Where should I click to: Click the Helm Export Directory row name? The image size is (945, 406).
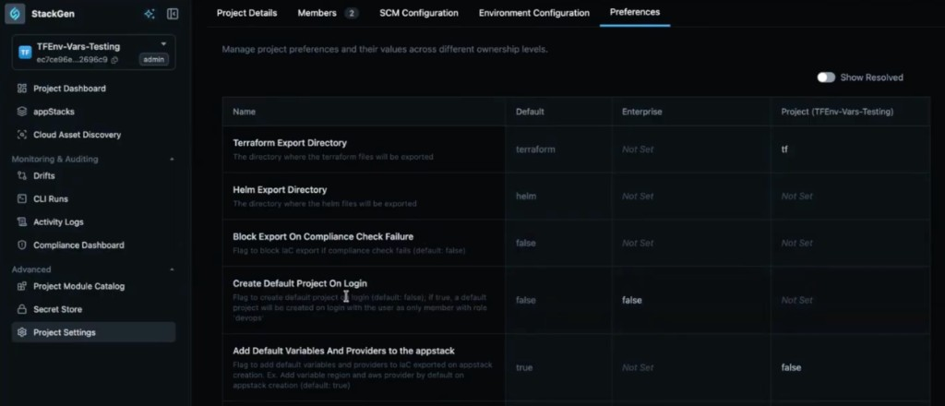tap(280, 190)
